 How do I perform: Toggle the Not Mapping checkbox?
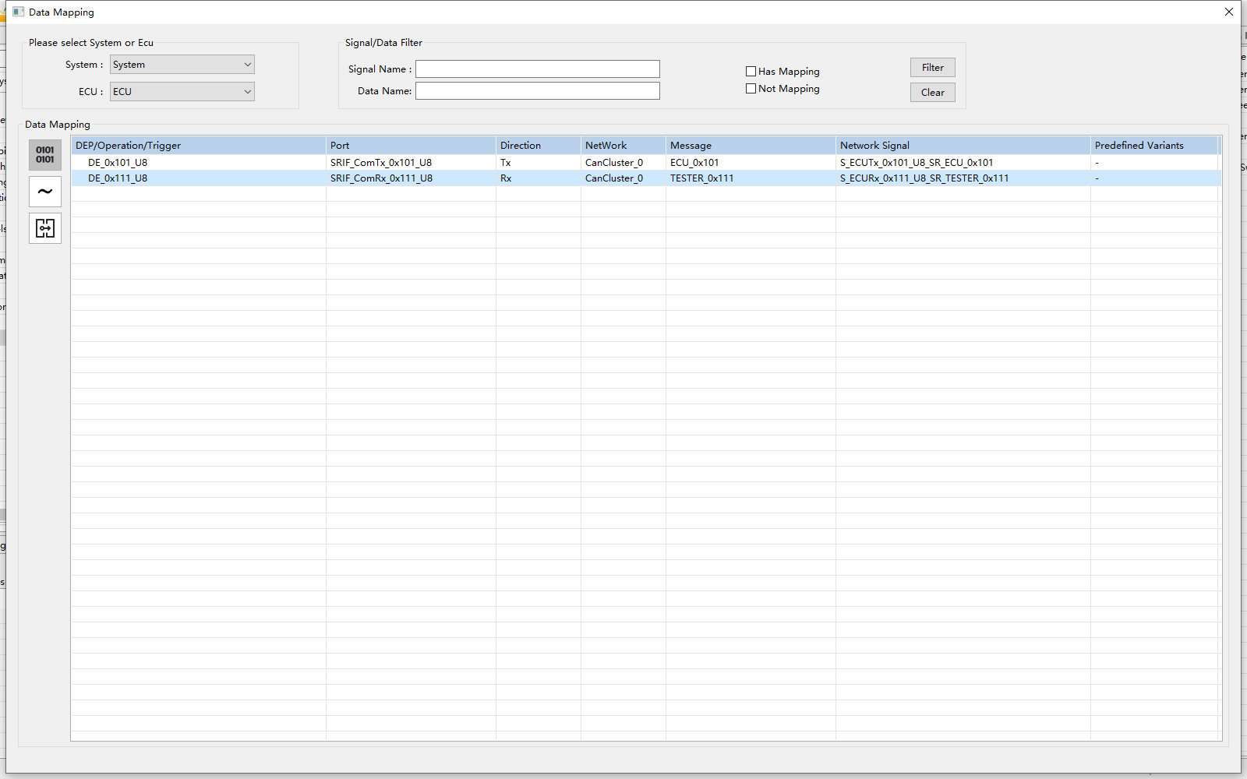pyautogui.click(x=751, y=89)
